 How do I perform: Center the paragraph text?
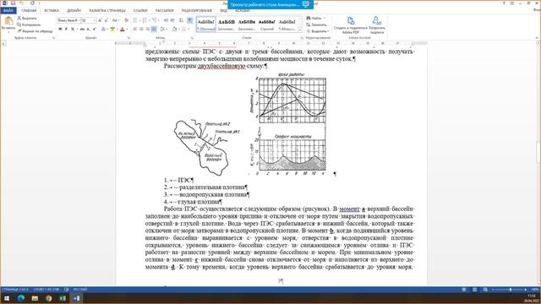point(141,30)
